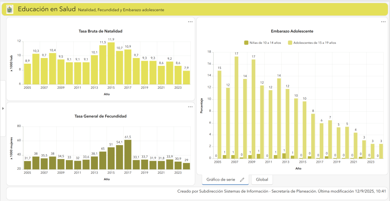Click pencil edit icon on Gráfico de serie tab
This screenshot has height=201, width=390.
pyautogui.click(x=242, y=180)
